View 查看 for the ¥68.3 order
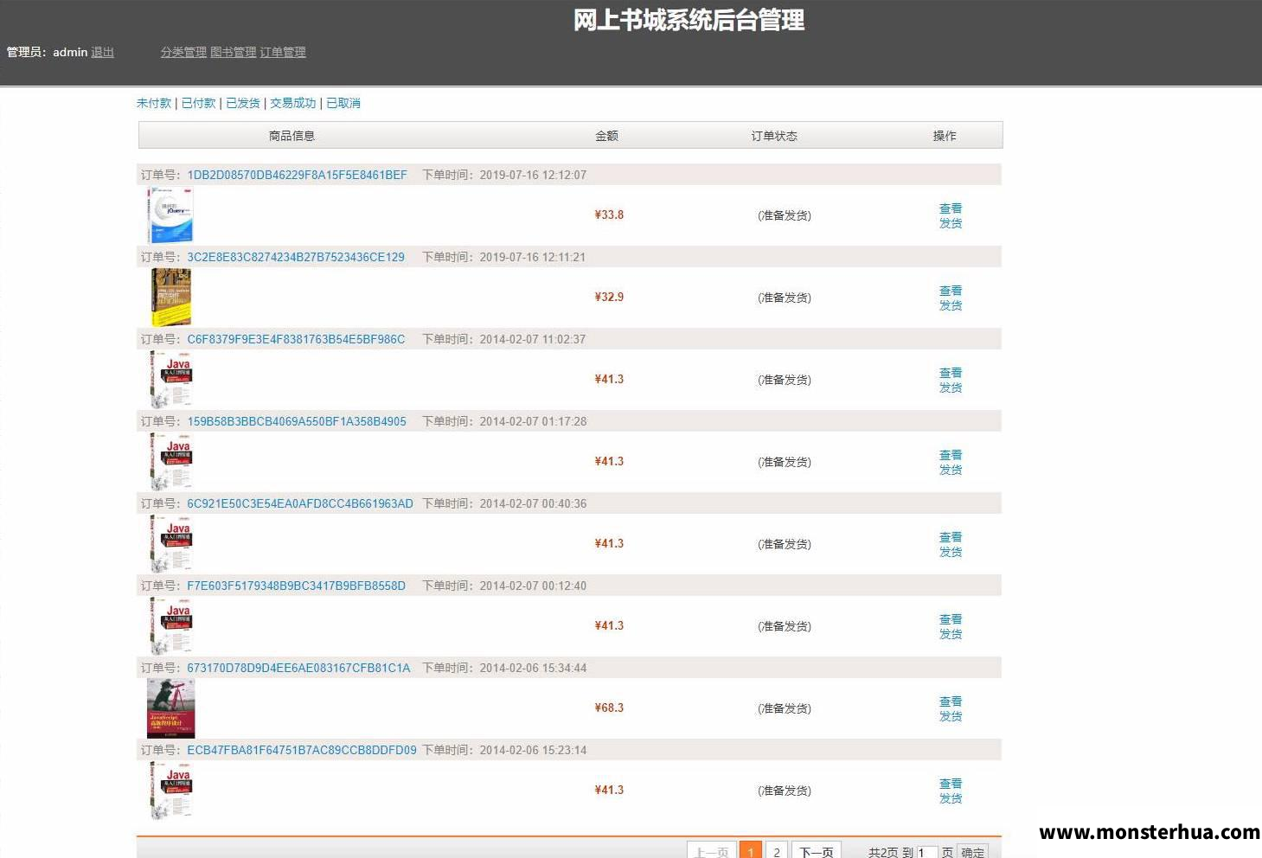This screenshot has height=858, width=1262. pyautogui.click(x=951, y=701)
